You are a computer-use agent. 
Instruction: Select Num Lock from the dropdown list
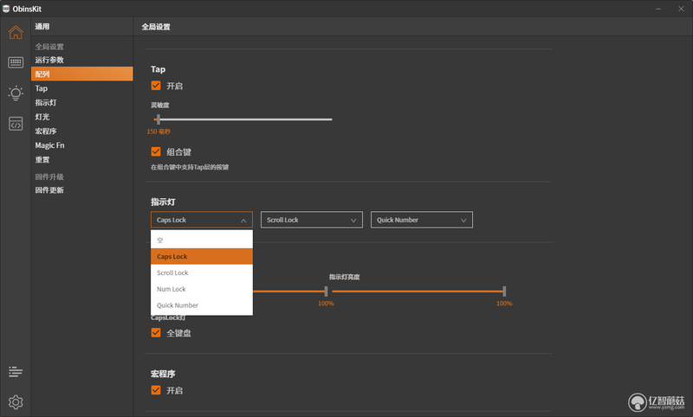point(202,289)
